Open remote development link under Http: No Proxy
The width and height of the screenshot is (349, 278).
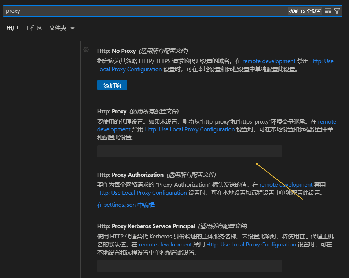(269, 61)
